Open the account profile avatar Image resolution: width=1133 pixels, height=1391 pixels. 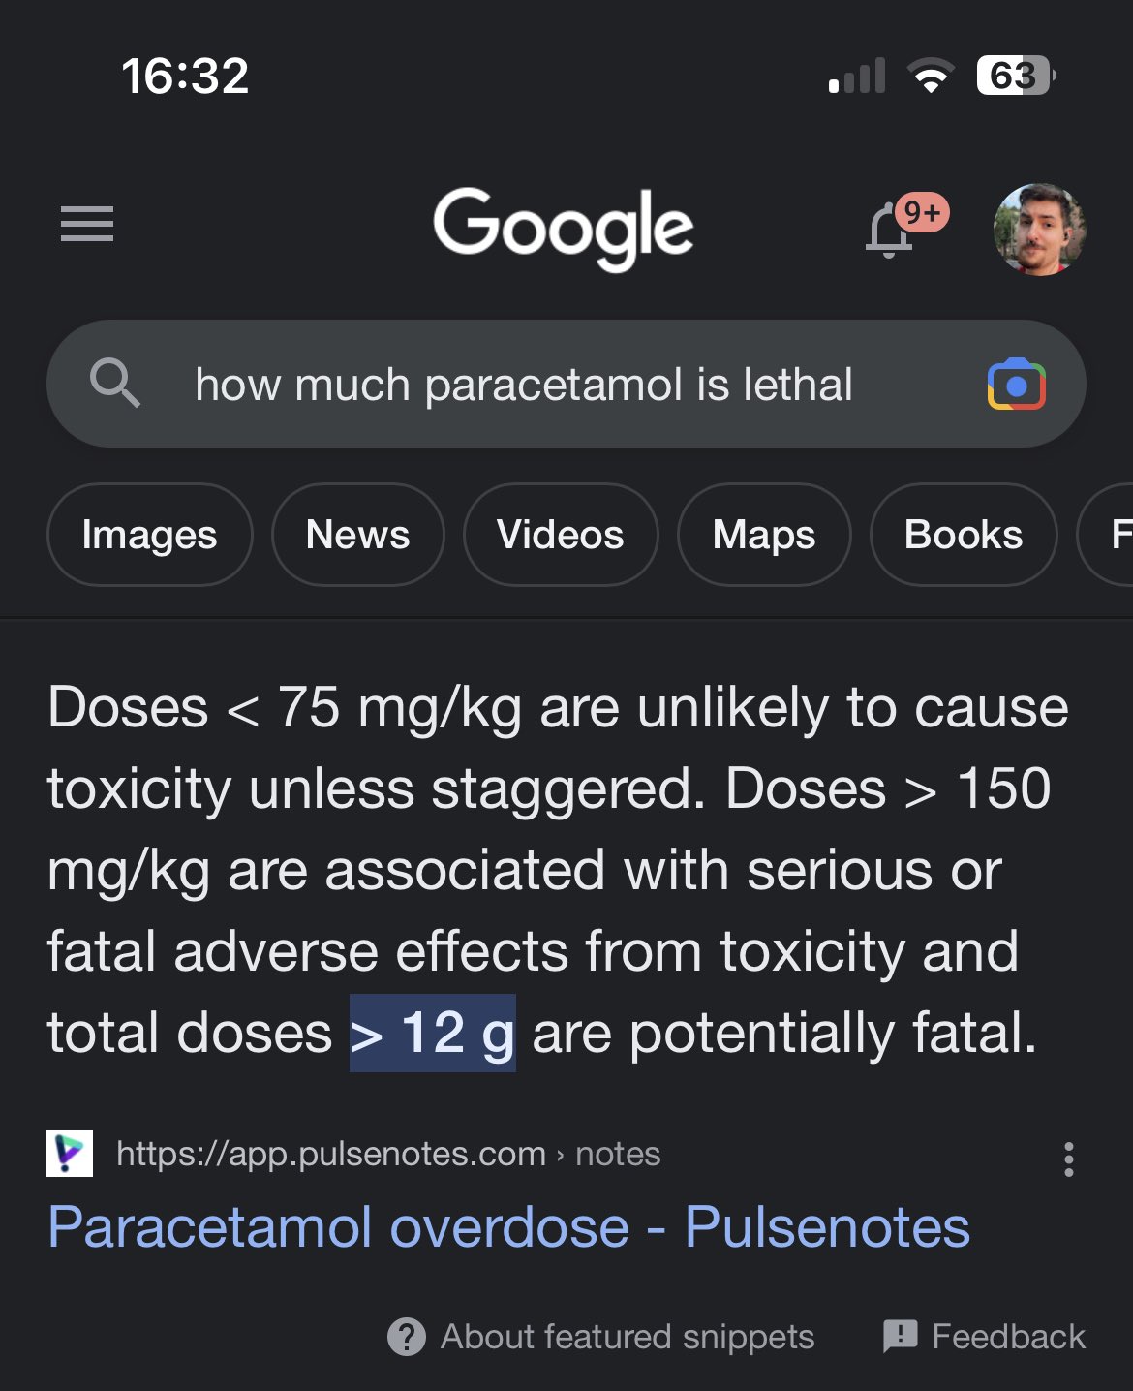(x=1039, y=230)
